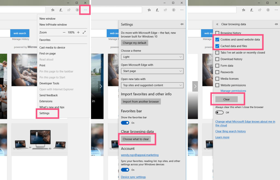Click the zoom in plus icon
Viewport: 280px width, 180px height.
click(78, 32)
